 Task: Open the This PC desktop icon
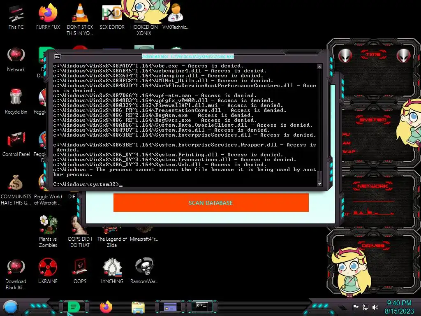tap(16, 17)
